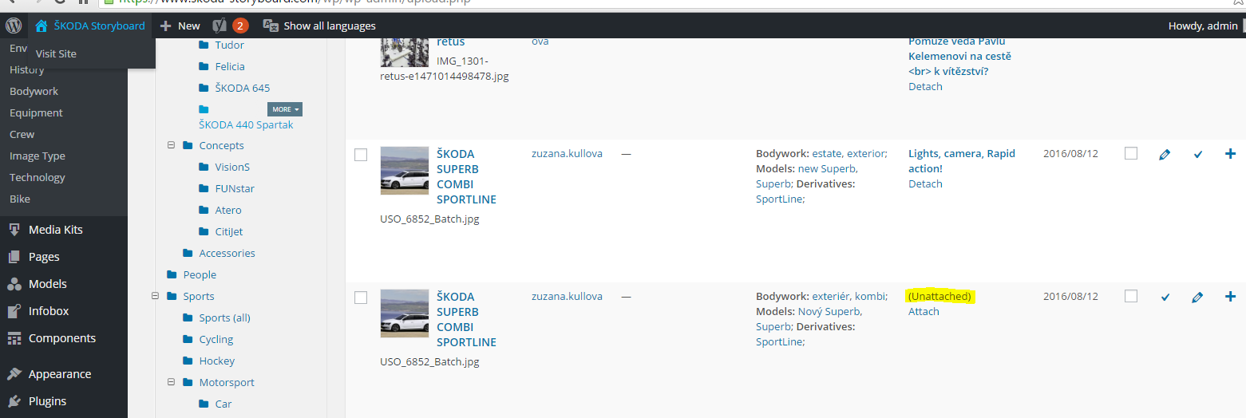Click Detach under Lights, camera, Rapid action!
The image size is (1246, 418).
click(x=925, y=183)
